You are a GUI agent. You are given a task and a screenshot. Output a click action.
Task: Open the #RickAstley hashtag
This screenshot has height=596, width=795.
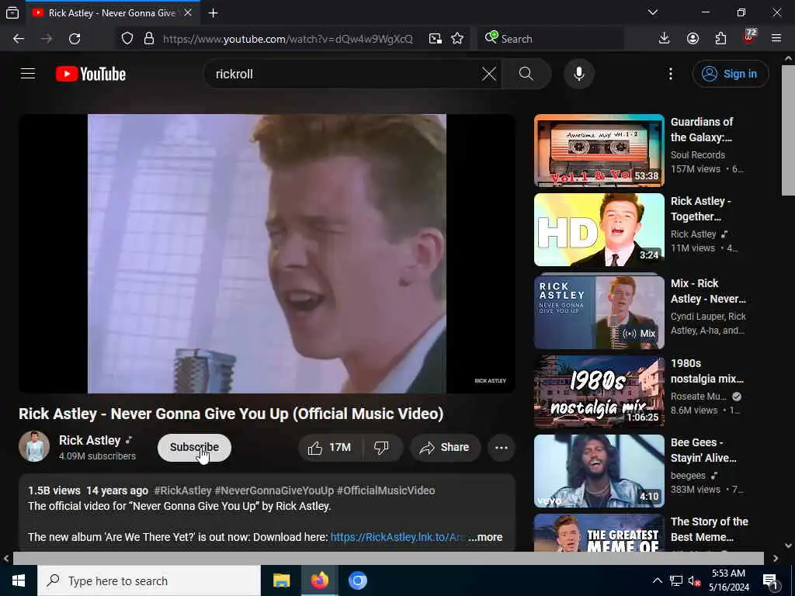point(182,490)
